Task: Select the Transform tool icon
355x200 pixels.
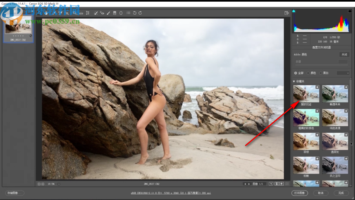Action: point(88,13)
